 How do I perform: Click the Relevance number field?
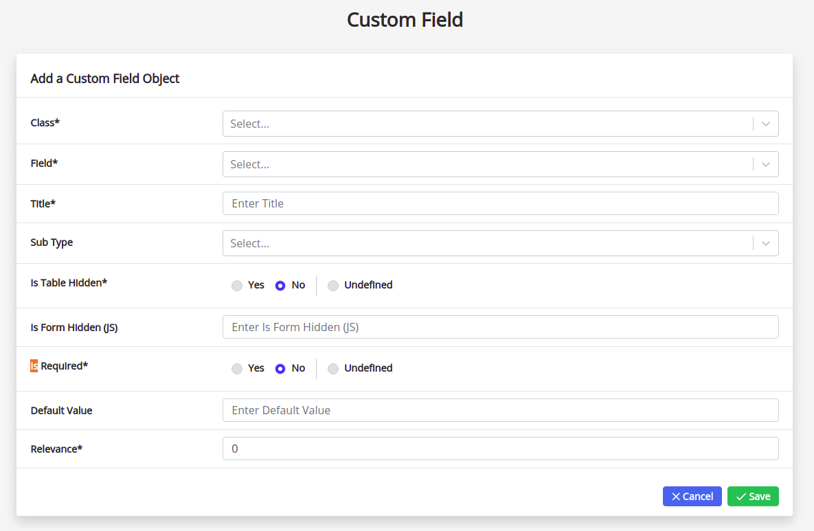501,449
